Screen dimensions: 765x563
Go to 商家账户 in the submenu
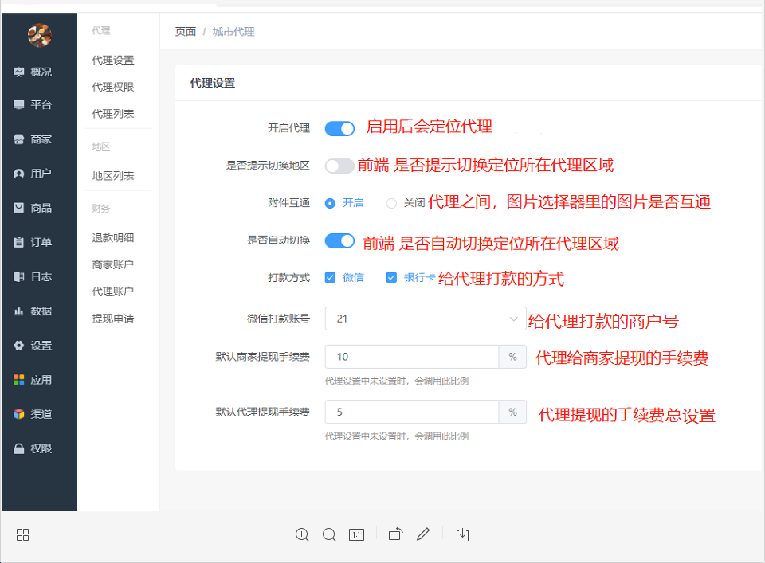click(112, 264)
